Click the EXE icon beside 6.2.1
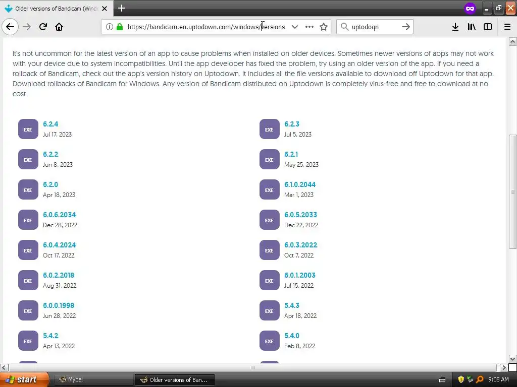517x387 pixels. click(270, 160)
